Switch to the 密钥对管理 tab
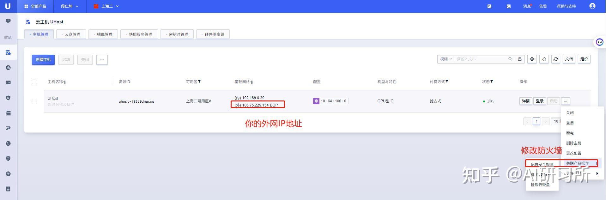This screenshot has height=200, width=606. tap(177, 34)
